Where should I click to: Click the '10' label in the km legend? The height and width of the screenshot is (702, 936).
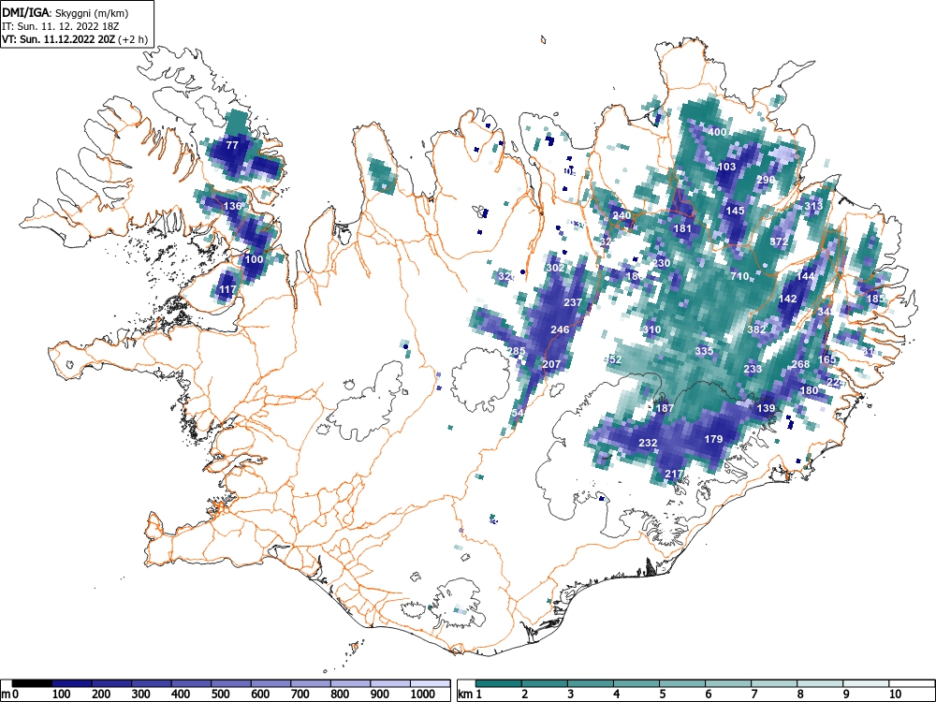point(895,694)
